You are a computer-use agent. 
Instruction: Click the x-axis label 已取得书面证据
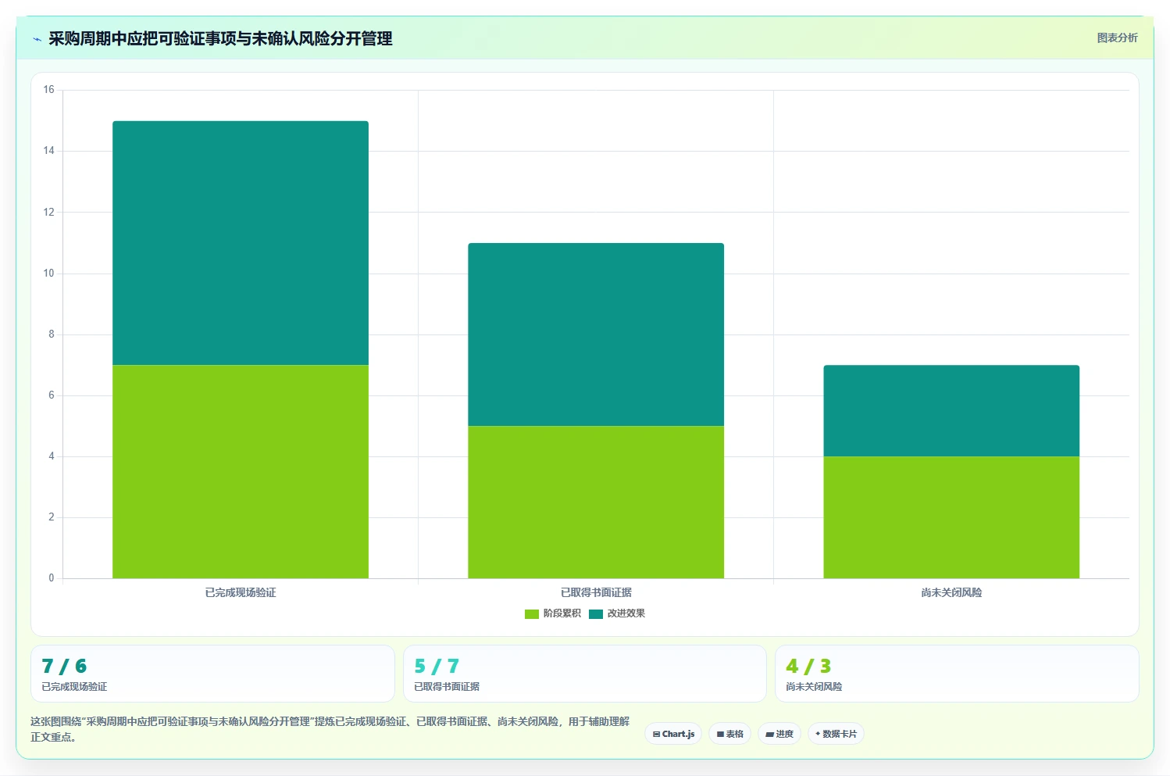click(x=596, y=593)
